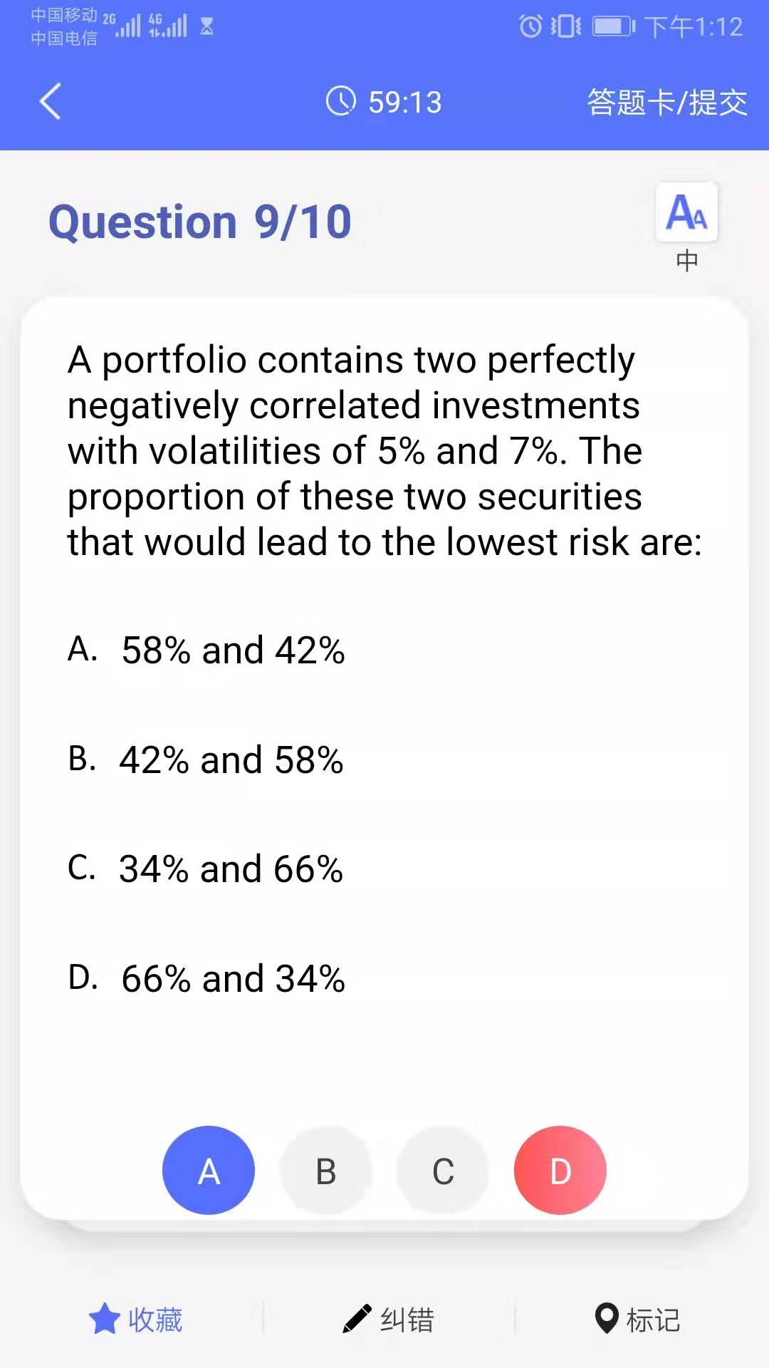Click the pencil correction icon
This screenshot has height=1368, width=769.
pyautogui.click(x=357, y=1319)
